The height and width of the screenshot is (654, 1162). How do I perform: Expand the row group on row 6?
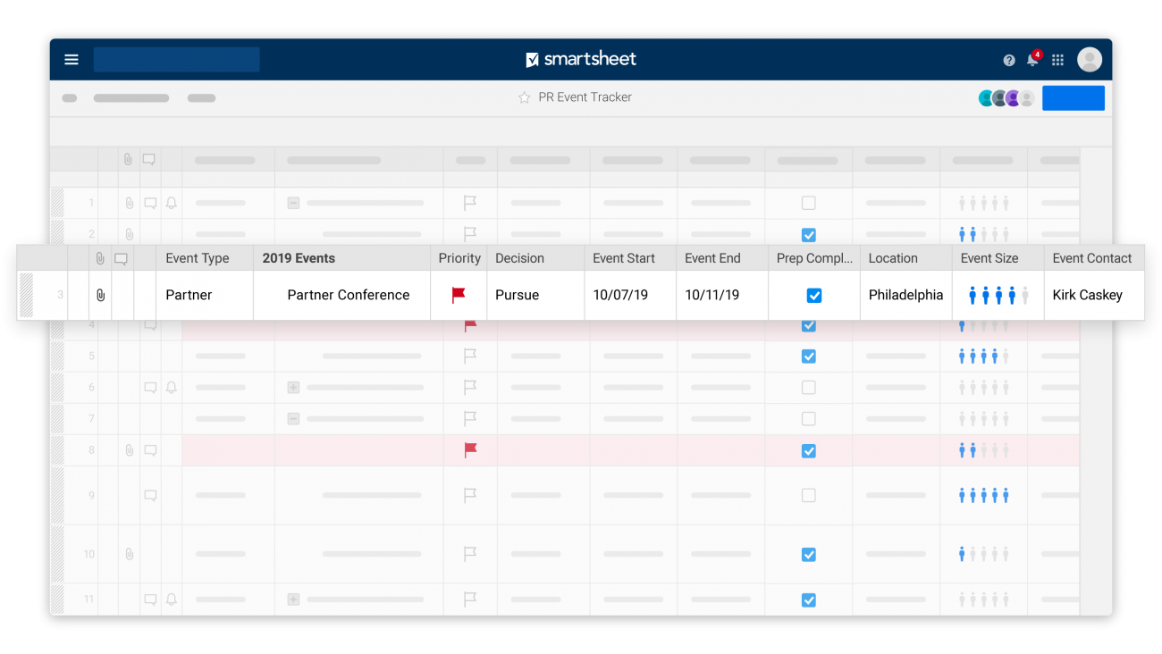[x=293, y=387]
